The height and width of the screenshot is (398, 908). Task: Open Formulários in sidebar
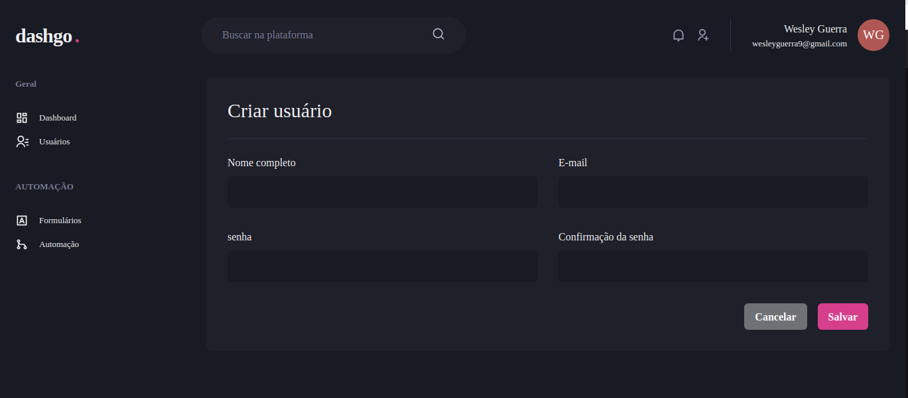(x=60, y=221)
